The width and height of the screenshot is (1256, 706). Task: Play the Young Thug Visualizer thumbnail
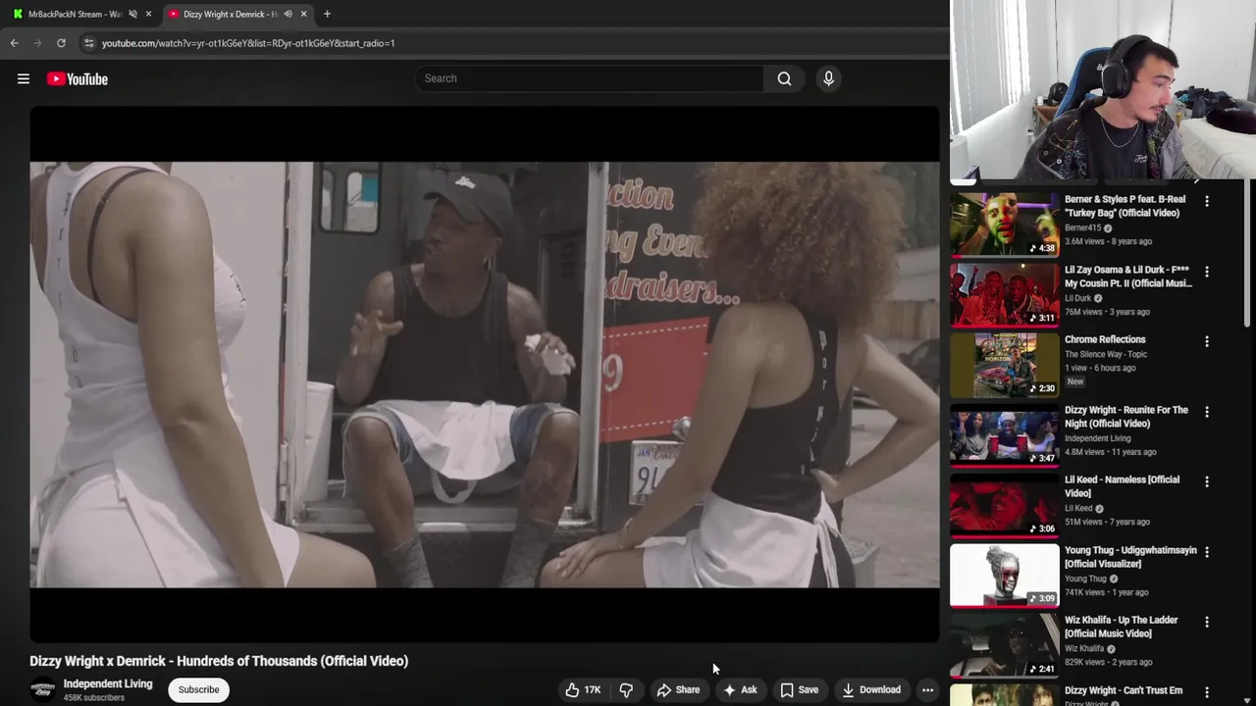click(1005, 575)
